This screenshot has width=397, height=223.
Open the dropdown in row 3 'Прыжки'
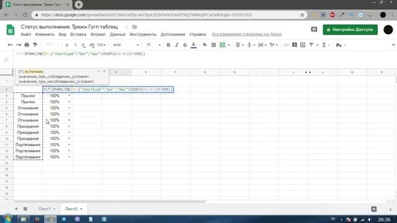click(x=69, y=96)
